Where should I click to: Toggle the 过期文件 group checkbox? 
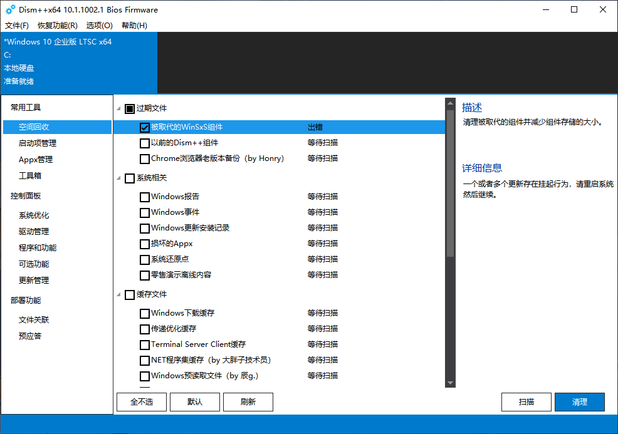pos(130,109)
